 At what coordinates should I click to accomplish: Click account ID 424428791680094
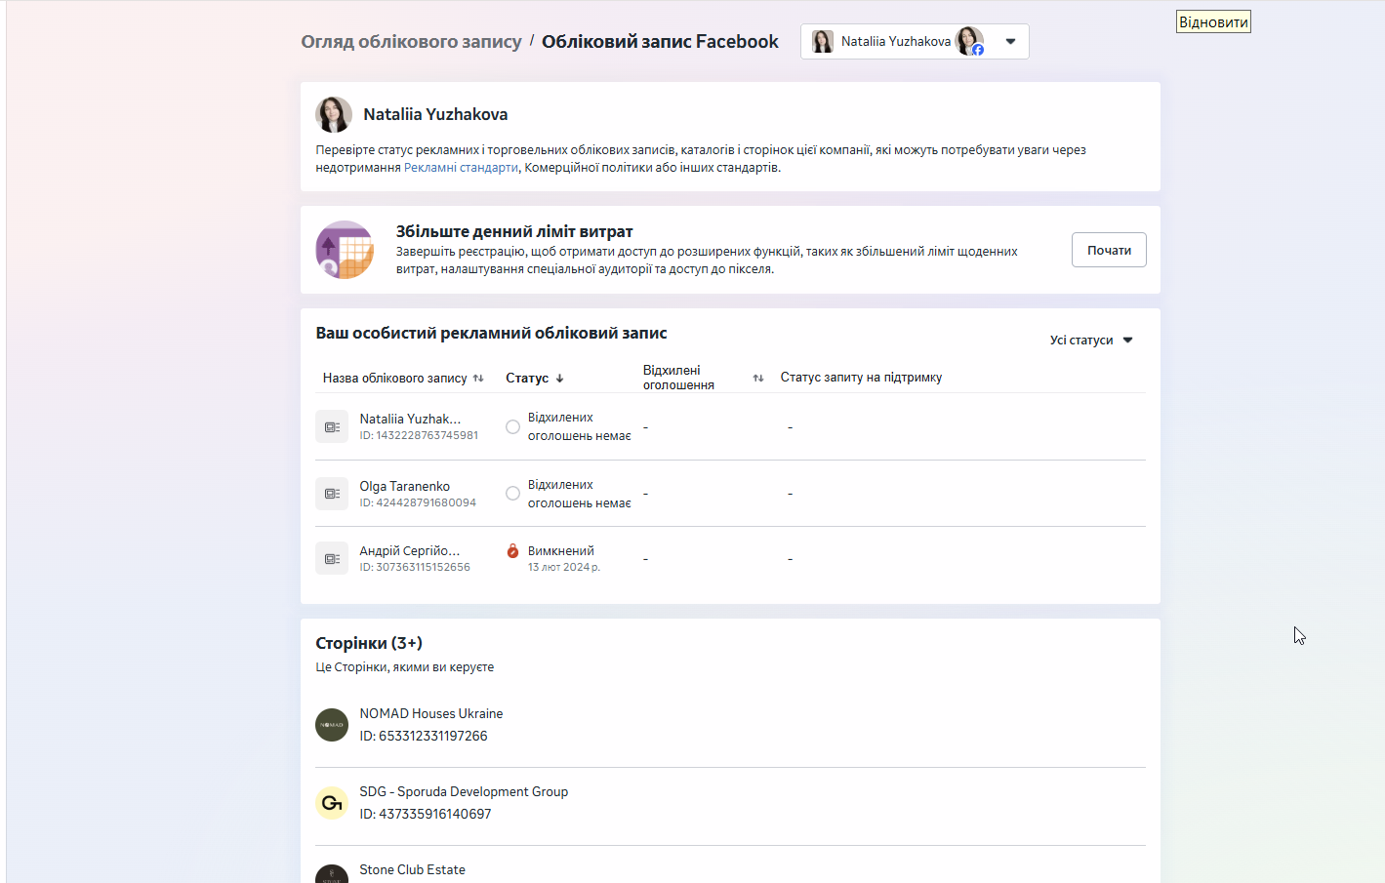point(418,502)
